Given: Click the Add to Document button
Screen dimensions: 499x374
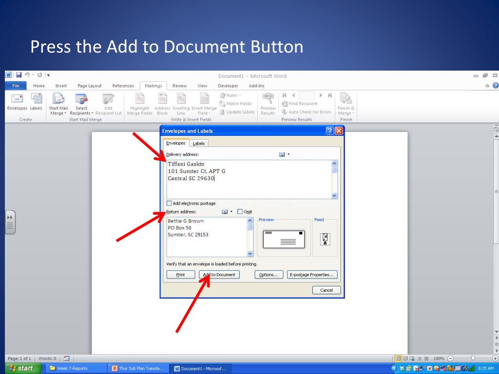Looking at the screenshot, I should 219,275.
